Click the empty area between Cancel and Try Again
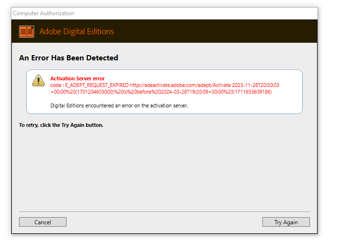Viewport: 337px width, 249px height. (164, 222)
